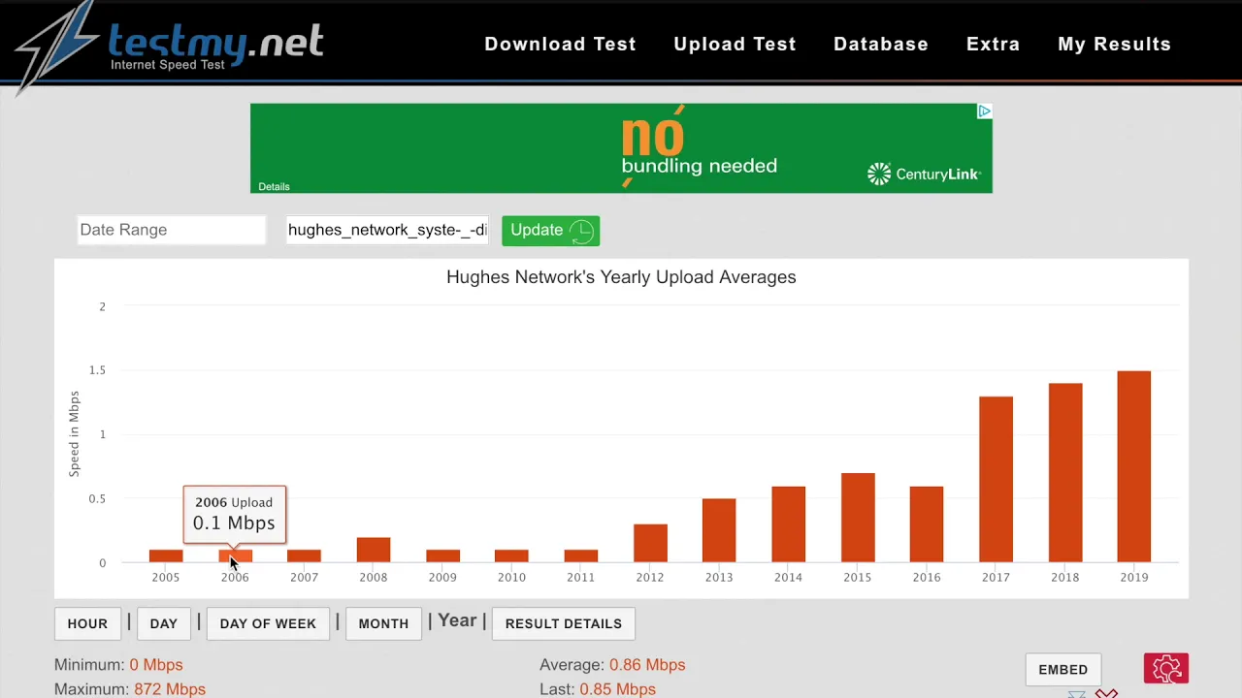Click the 2014 upload bar
1242x698 pixels.
click(789, 524)
